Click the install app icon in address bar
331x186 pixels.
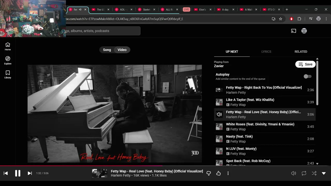pyautogui.click(x=274, y=19)
